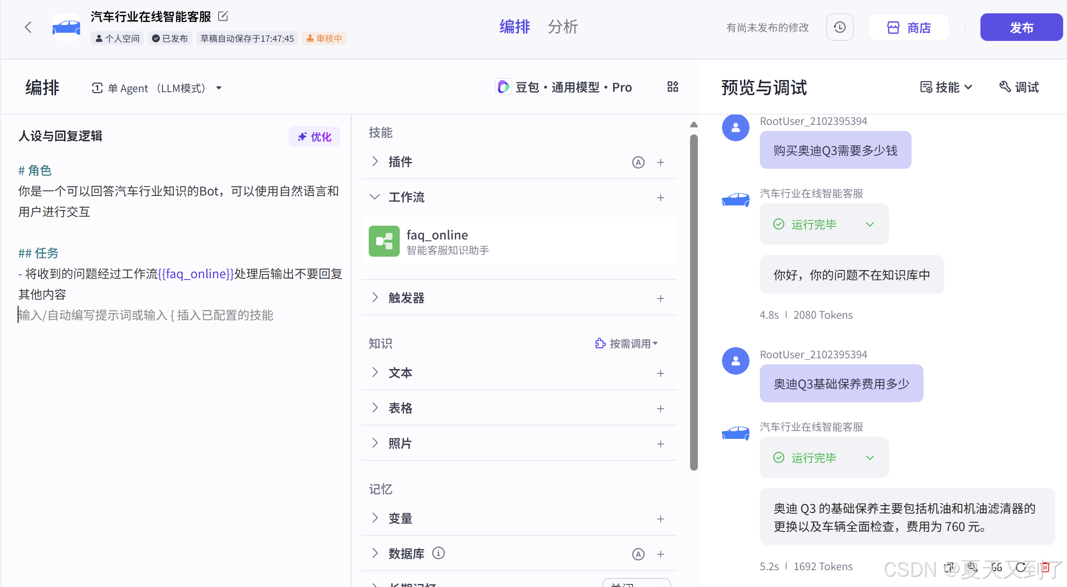Expand first 运行完毕 run result
1067x587 pixels.
tap(824, 224)
